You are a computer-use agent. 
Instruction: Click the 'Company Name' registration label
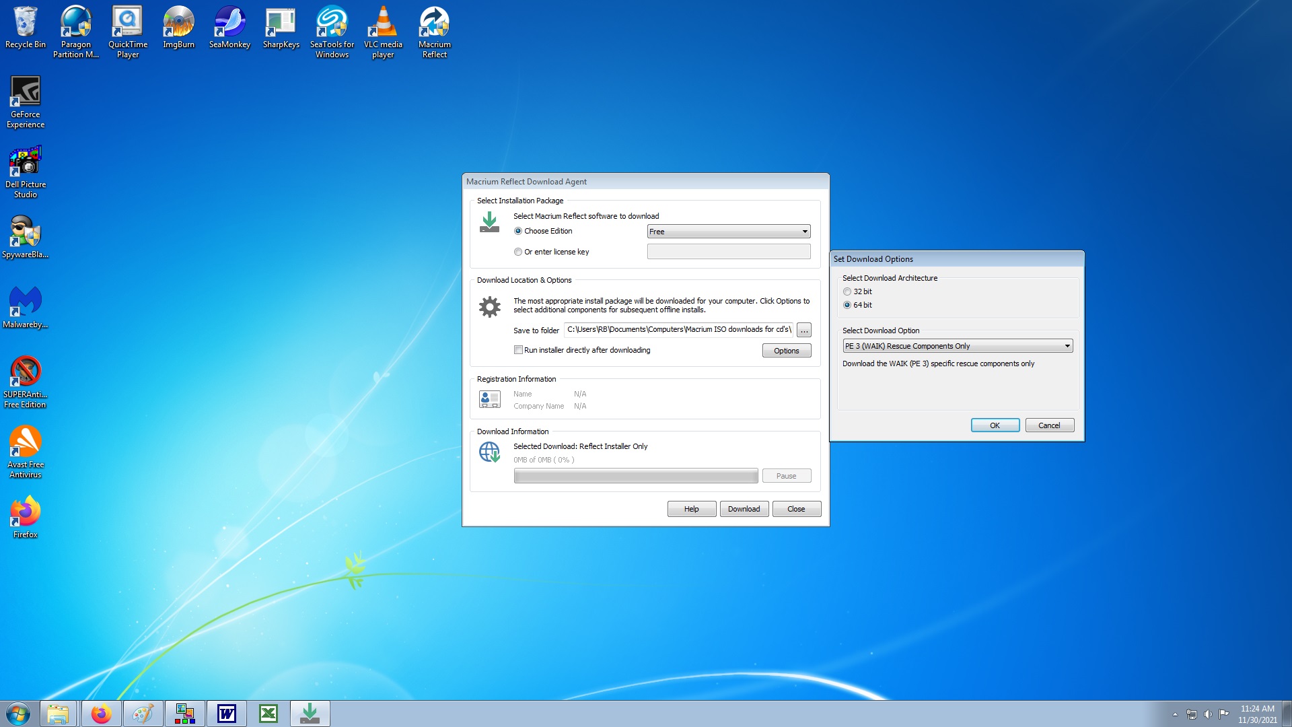pos(538,407)
